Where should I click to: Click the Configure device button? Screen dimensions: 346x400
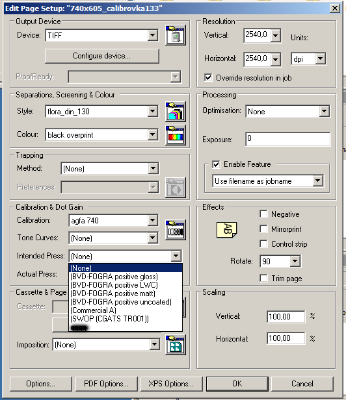102,56
